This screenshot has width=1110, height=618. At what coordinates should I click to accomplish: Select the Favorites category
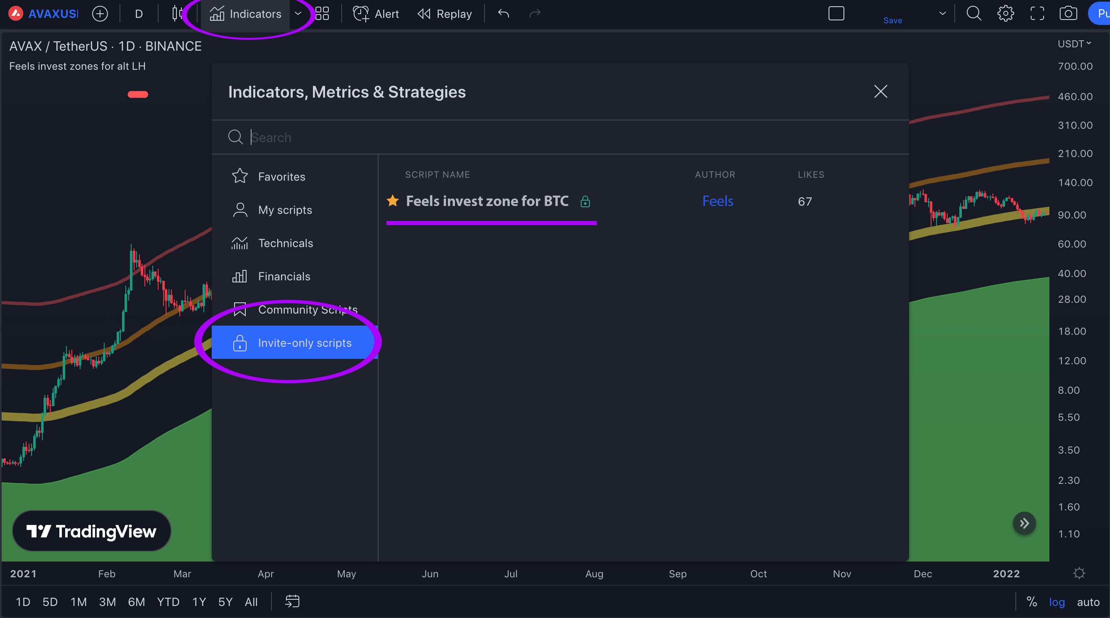295,177
